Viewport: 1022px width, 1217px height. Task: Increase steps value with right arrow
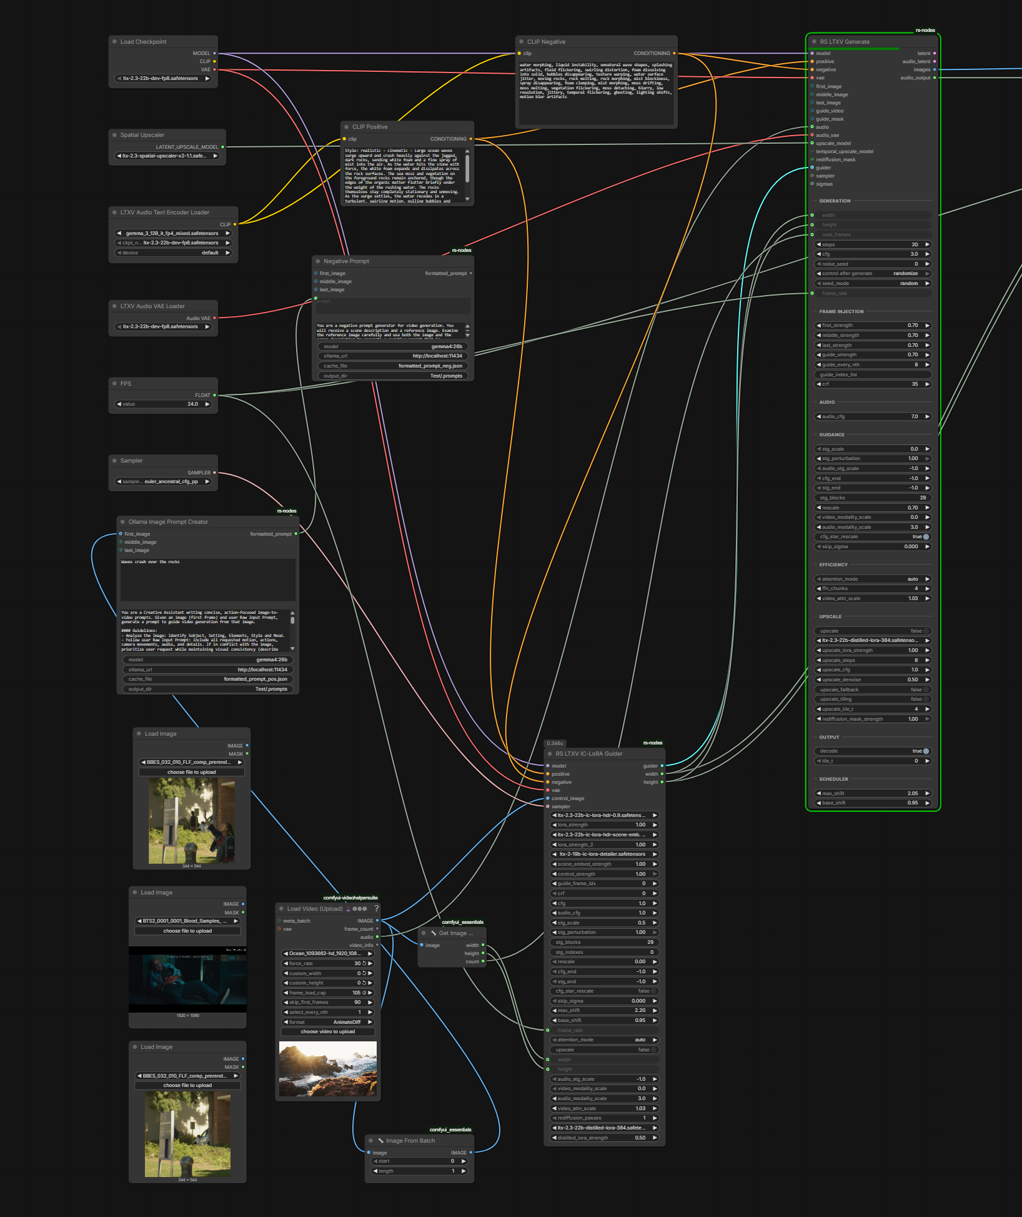pos(927,244)
